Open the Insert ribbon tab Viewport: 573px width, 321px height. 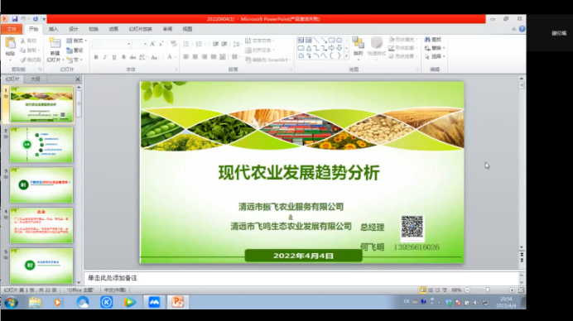click(x=53, y=29)
